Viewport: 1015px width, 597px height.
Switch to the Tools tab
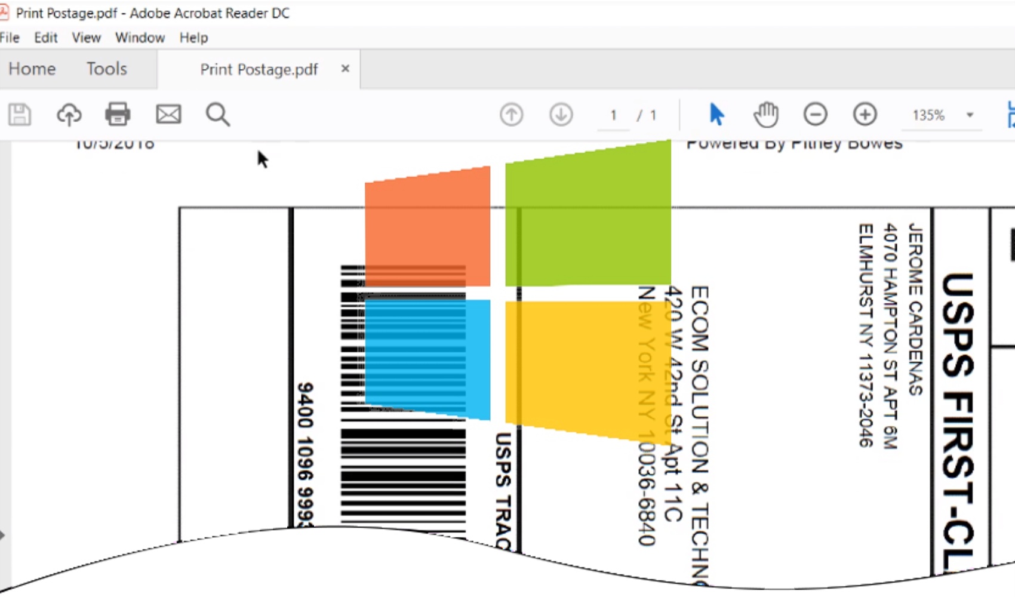[107, 69]
